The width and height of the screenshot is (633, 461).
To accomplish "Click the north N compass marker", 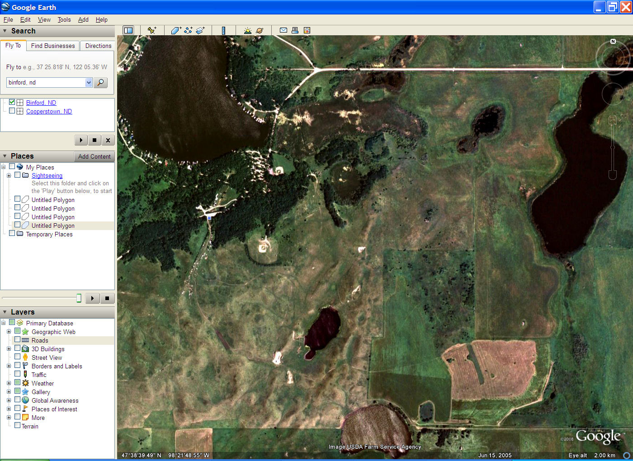I will 613,41.
